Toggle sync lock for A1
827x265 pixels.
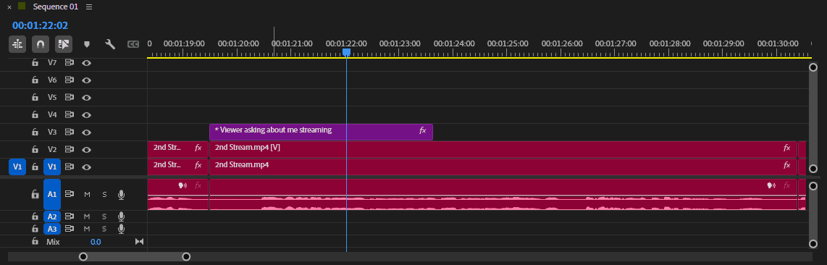point(69,194)
